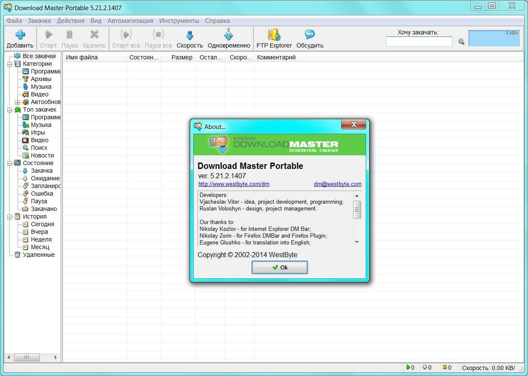This screenshot has height=376, width=528.
Task: Click the tree panel horizontal scrollbar right arrow
Action: [56, 358]
